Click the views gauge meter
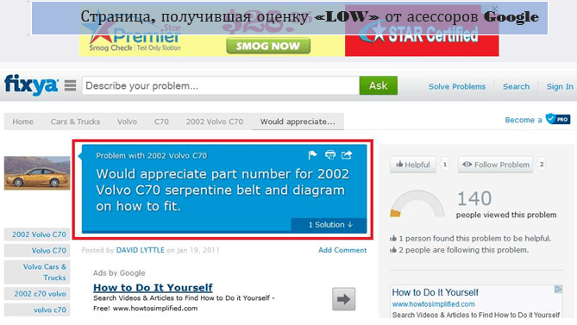Image resolution: width=577 pixels, height=325 pixels. pos(417,203)
